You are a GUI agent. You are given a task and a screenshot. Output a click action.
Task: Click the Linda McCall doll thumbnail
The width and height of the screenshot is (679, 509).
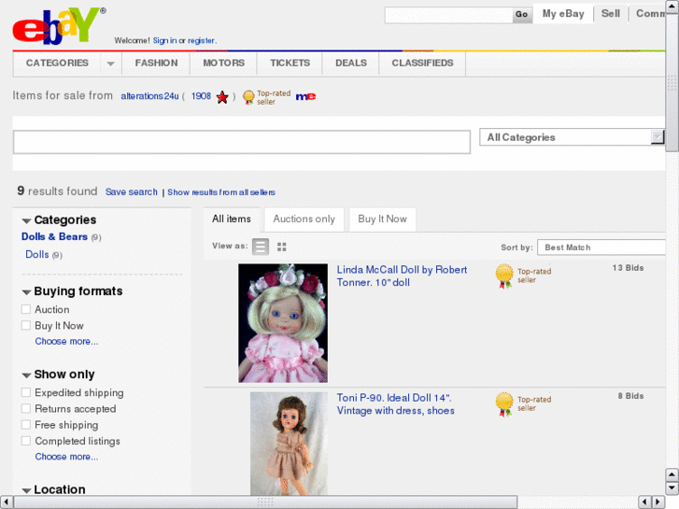point(283,323)
